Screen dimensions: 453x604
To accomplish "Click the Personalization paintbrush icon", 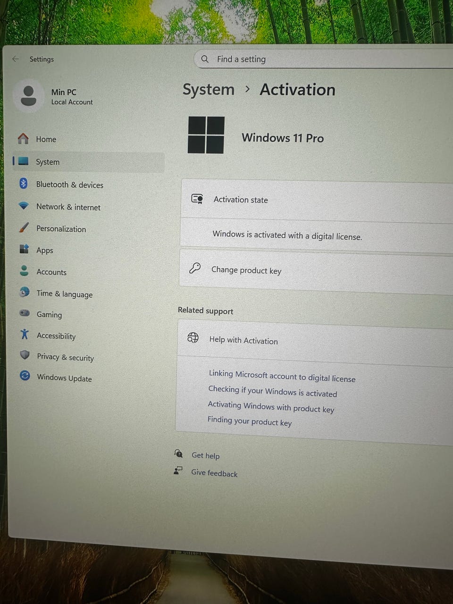I will 24,227.
